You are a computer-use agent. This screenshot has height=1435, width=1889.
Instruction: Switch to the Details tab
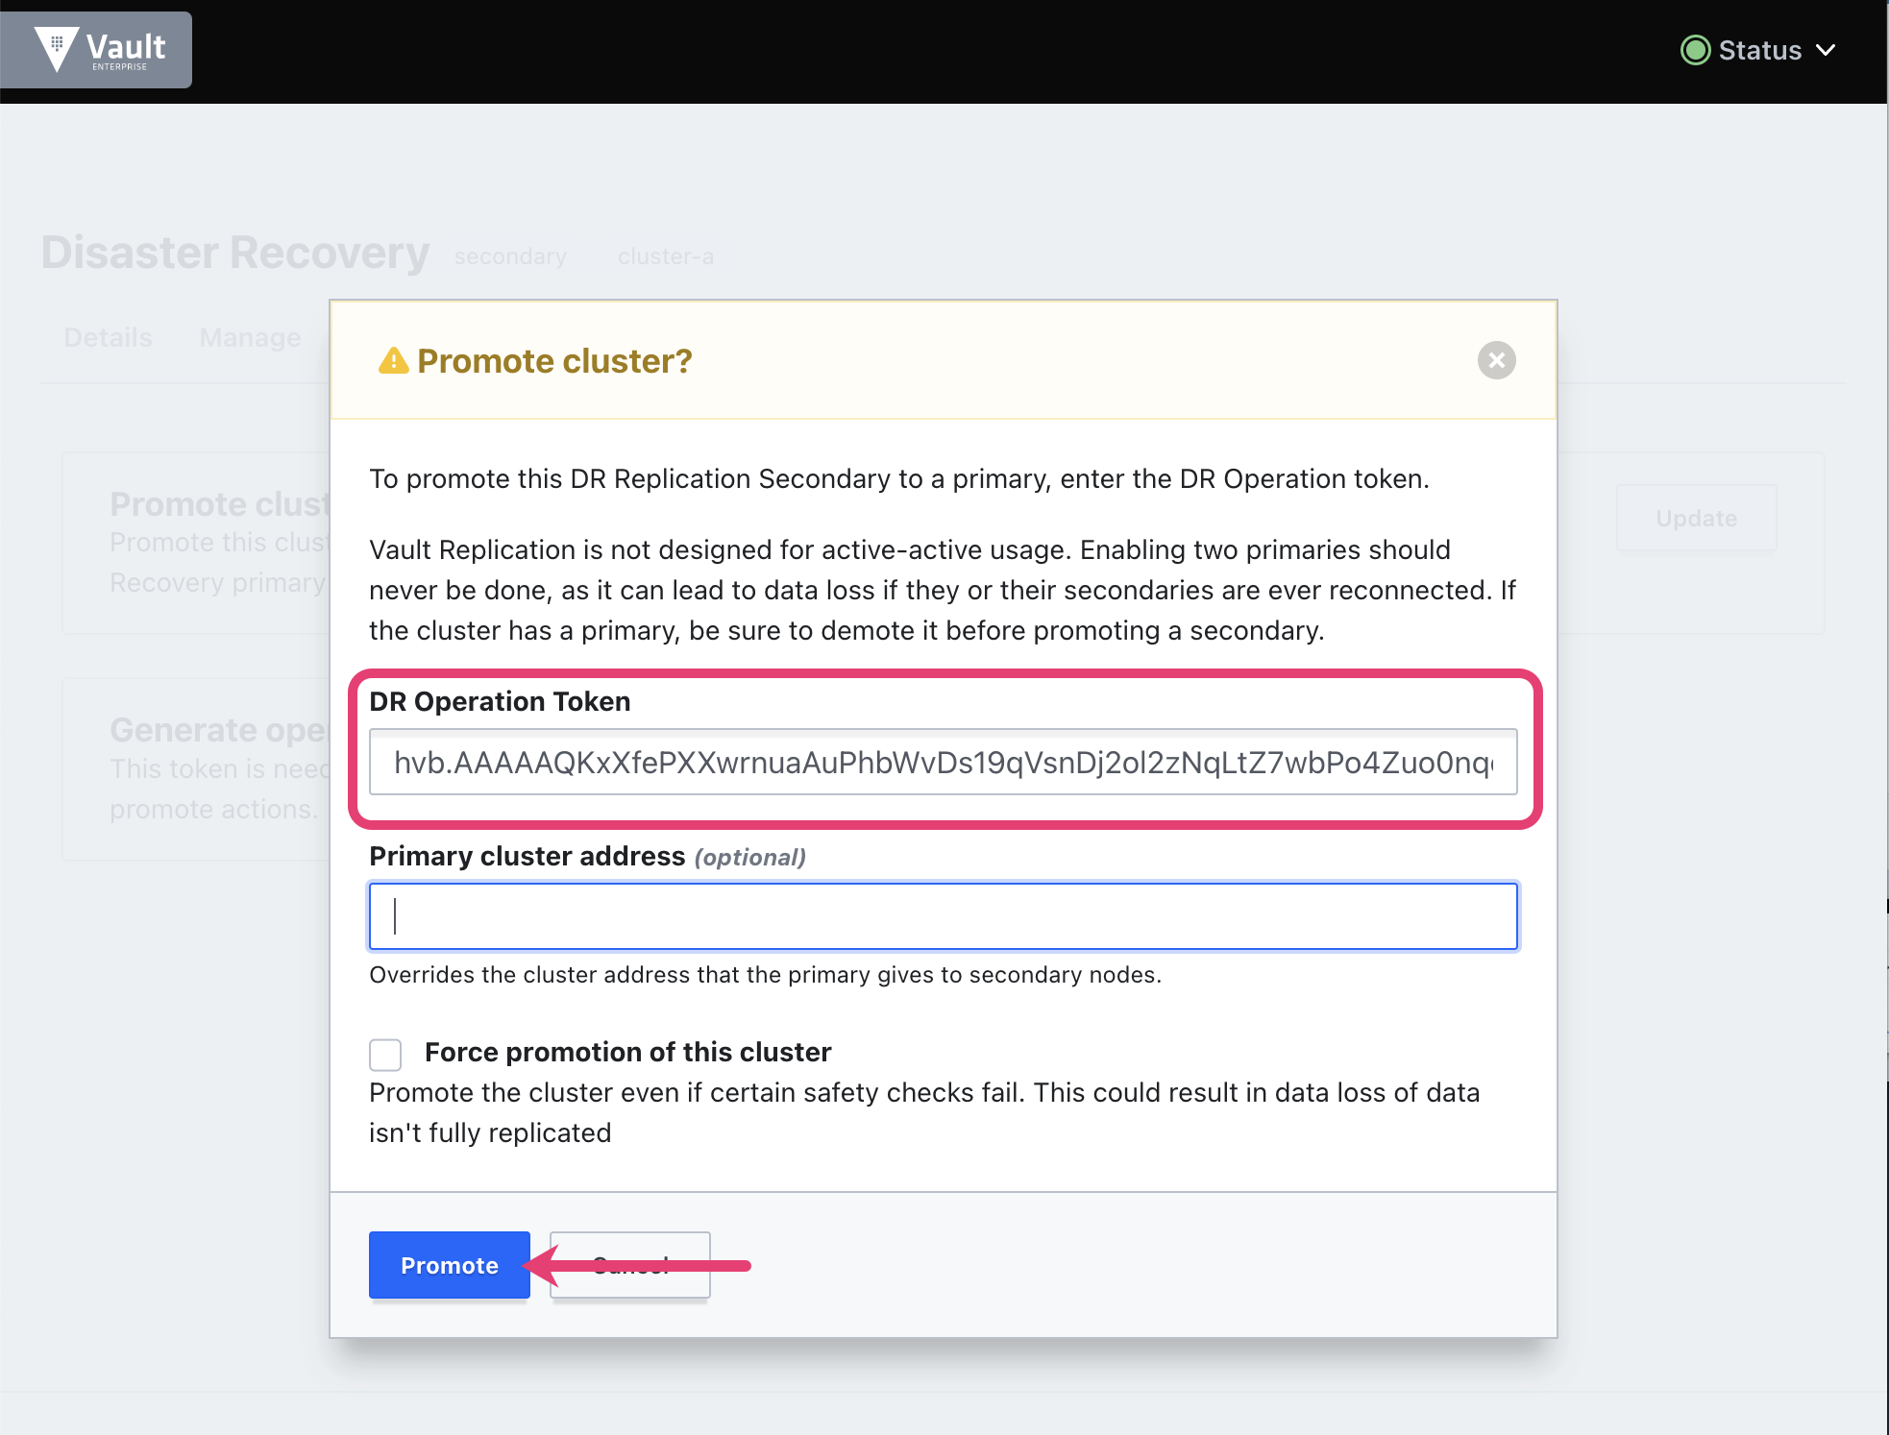[107, 337]
